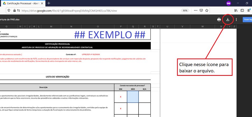Click the private browsing mask icon
Screen dimensions: 252x117
click(229, 3)
